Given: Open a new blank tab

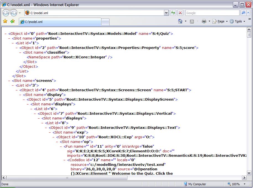Looking at the screenshot, I should 106,22.
